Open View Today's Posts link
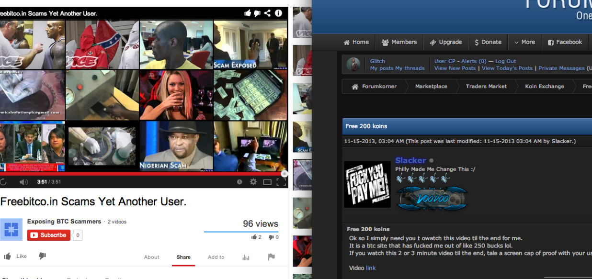The width and height of the screenshot is (592, 279). coord(507,68)
